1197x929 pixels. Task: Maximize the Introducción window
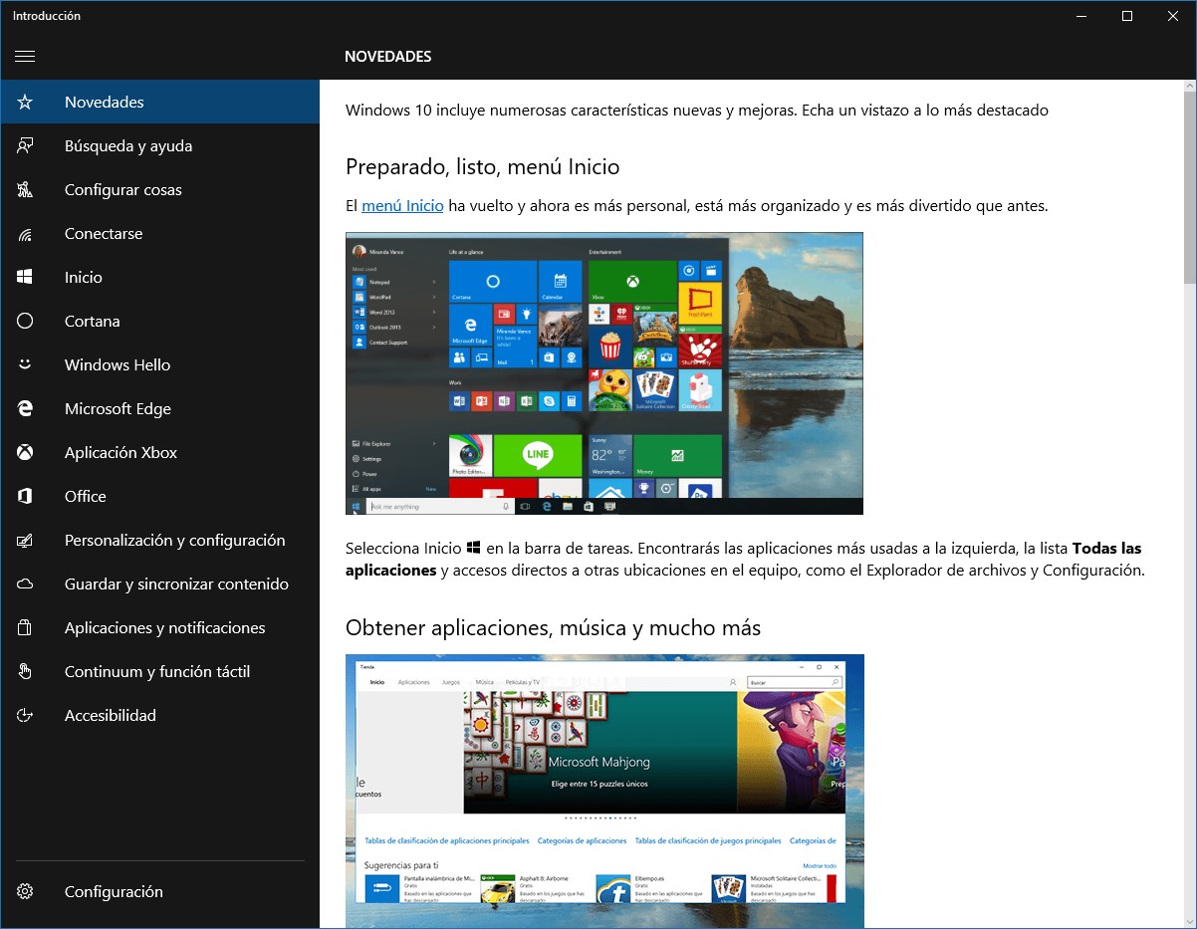click(x=1127, y=16)
